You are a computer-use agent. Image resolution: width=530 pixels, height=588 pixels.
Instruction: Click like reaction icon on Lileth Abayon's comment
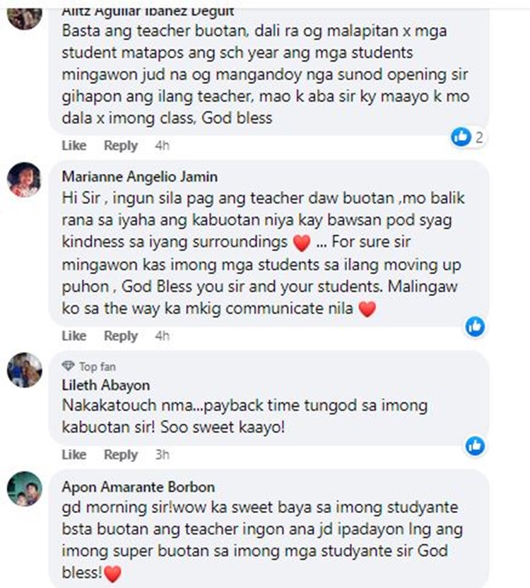475,445
